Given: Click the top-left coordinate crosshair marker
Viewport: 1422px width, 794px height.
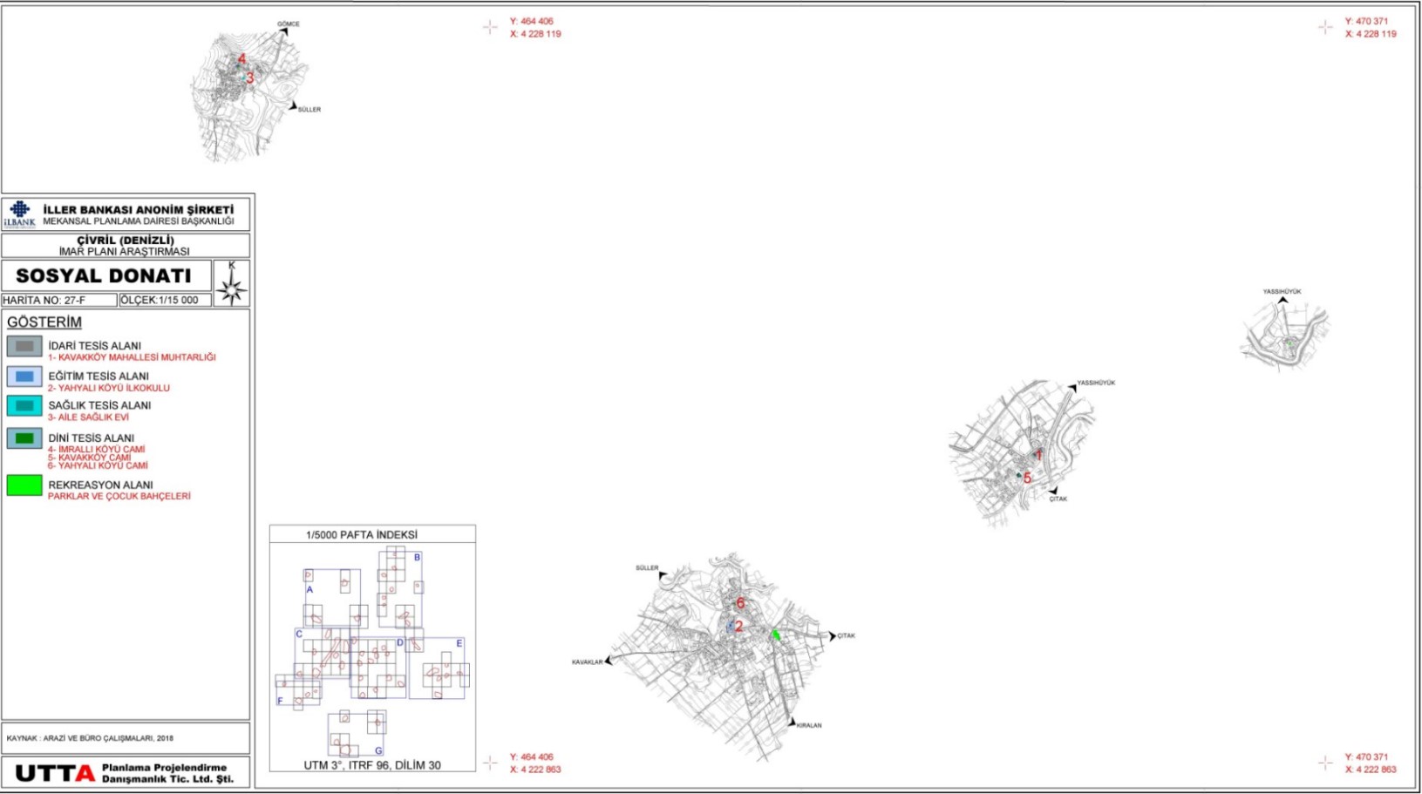Looking at the screenshot, I should click(490, 27).
